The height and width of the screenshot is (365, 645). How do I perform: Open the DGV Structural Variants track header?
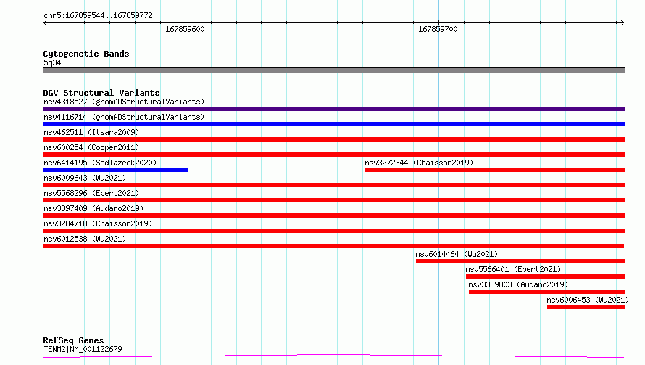pyautogui.click(x=101, y=93)
